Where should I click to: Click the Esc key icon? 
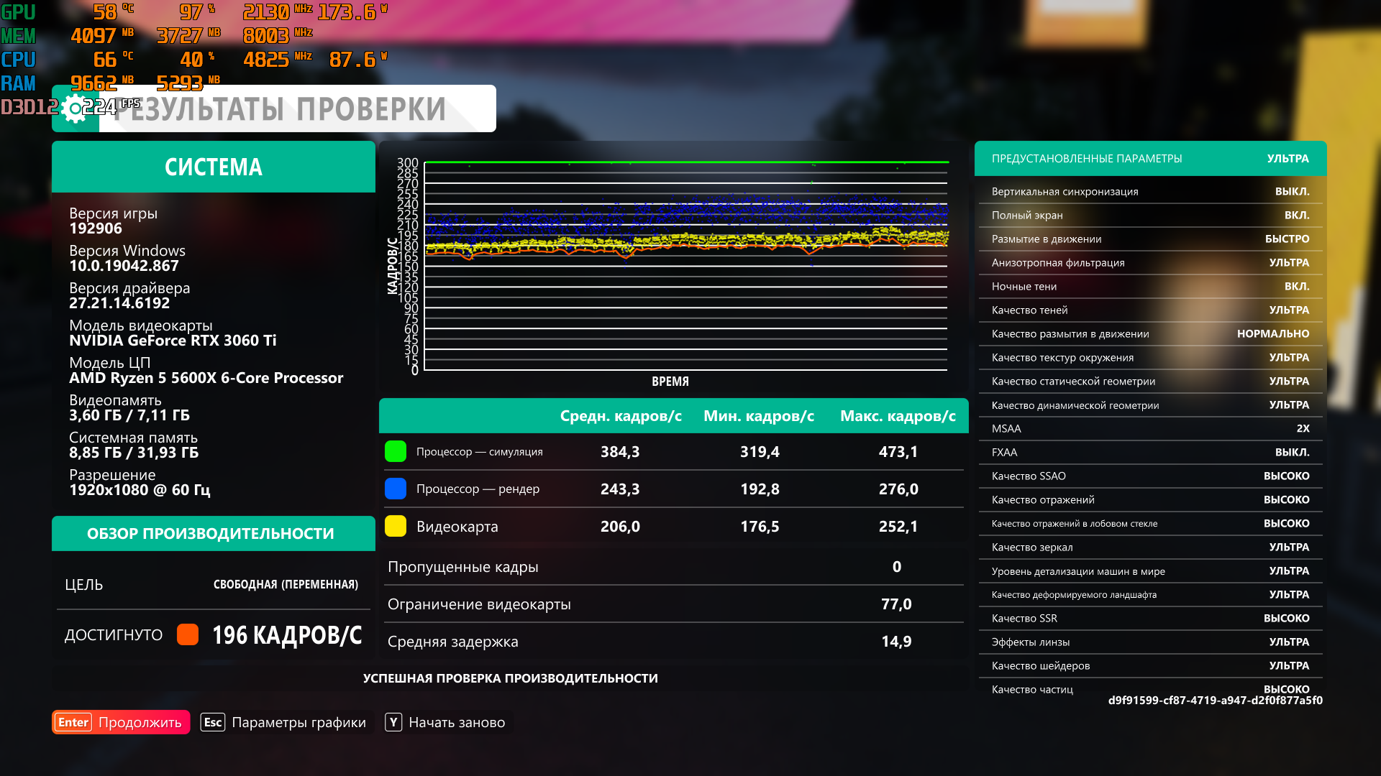(213, 722)
